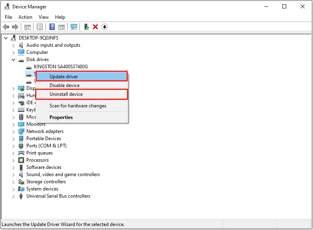
Task: Click the Sound, video and game controllers icon
Action: 21,174
